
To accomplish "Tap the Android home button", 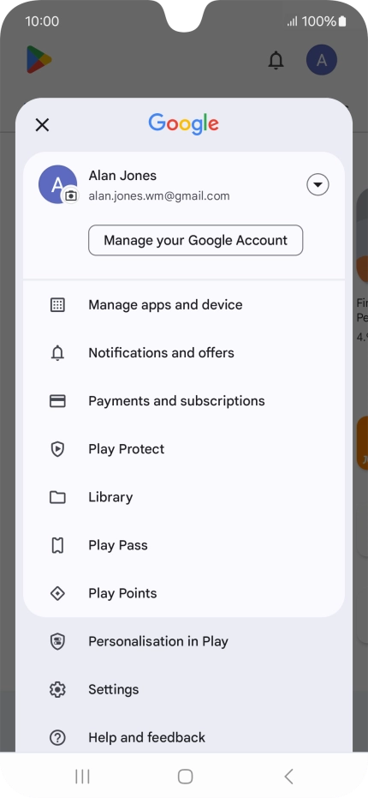I will coord(185,776).
